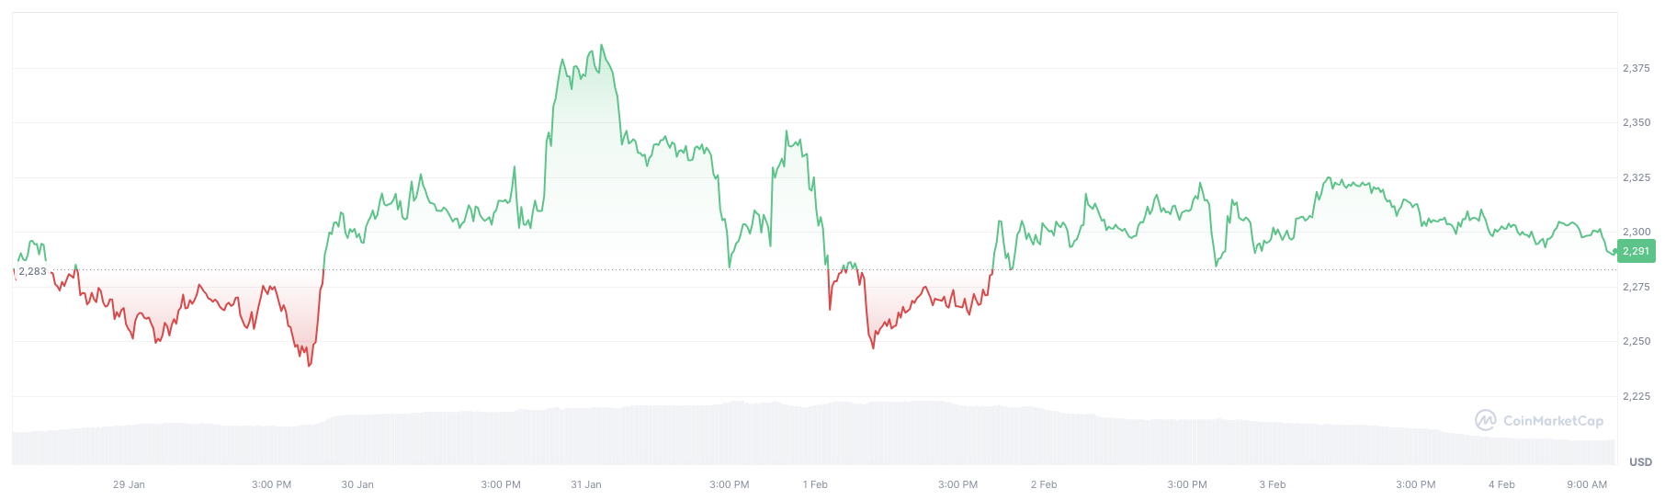This screenshot has width=1665, height=500.
Task: Click the USD currency label
Action: click(x=1640, y=462)
